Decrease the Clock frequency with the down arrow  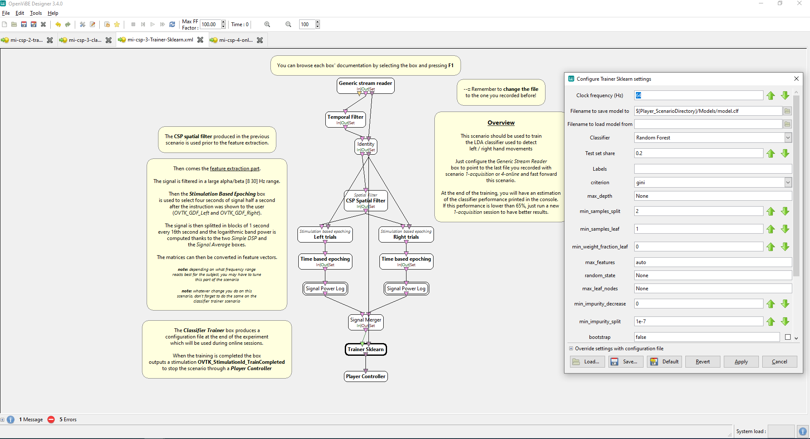(785, 95)
